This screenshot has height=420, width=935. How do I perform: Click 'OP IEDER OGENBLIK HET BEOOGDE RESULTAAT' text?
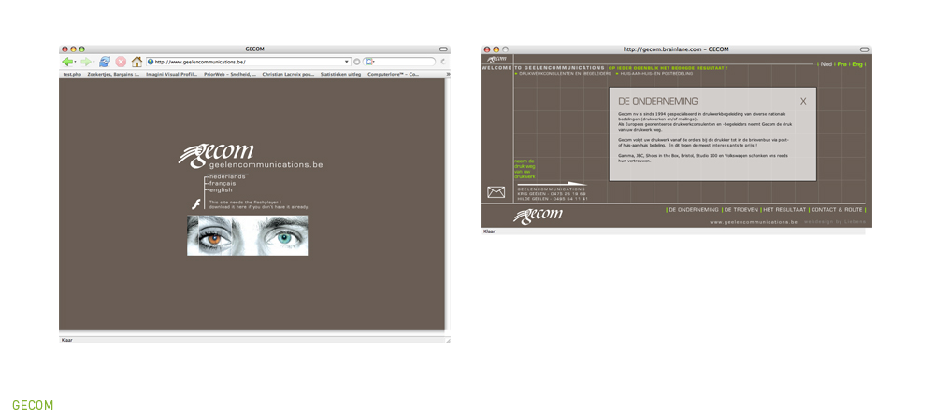point(668,68)
